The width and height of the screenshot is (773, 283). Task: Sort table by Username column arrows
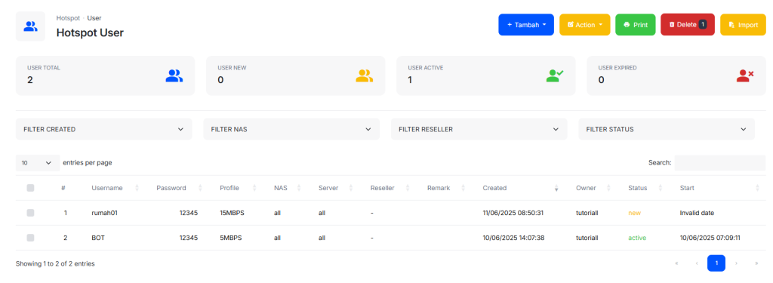tap(137, 188)
